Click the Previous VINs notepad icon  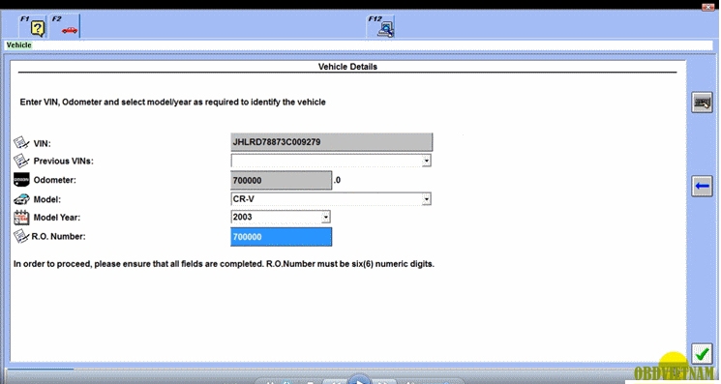21,161
